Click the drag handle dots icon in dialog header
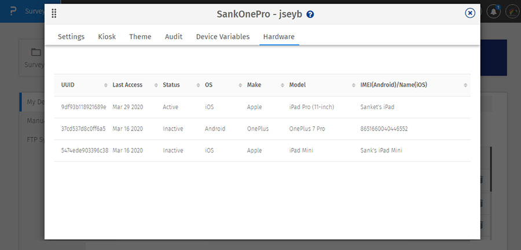Screen dimensions: 521x250 click(54, 14)
